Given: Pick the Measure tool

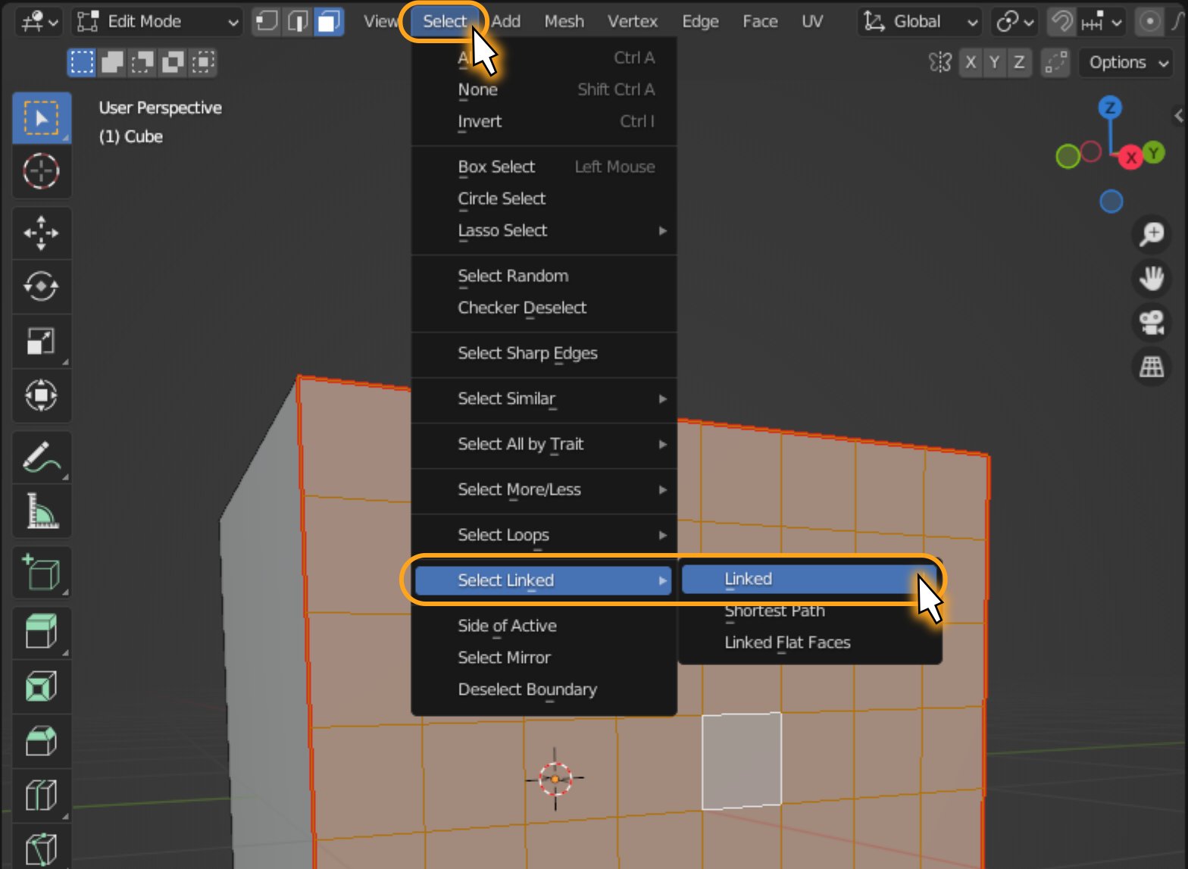Looking at the screenshot, I should 41,511.
